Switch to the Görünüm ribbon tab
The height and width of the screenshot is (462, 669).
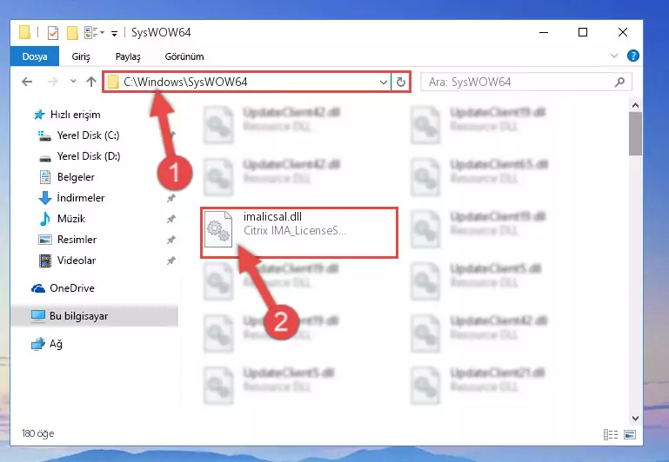pos(184,56)
